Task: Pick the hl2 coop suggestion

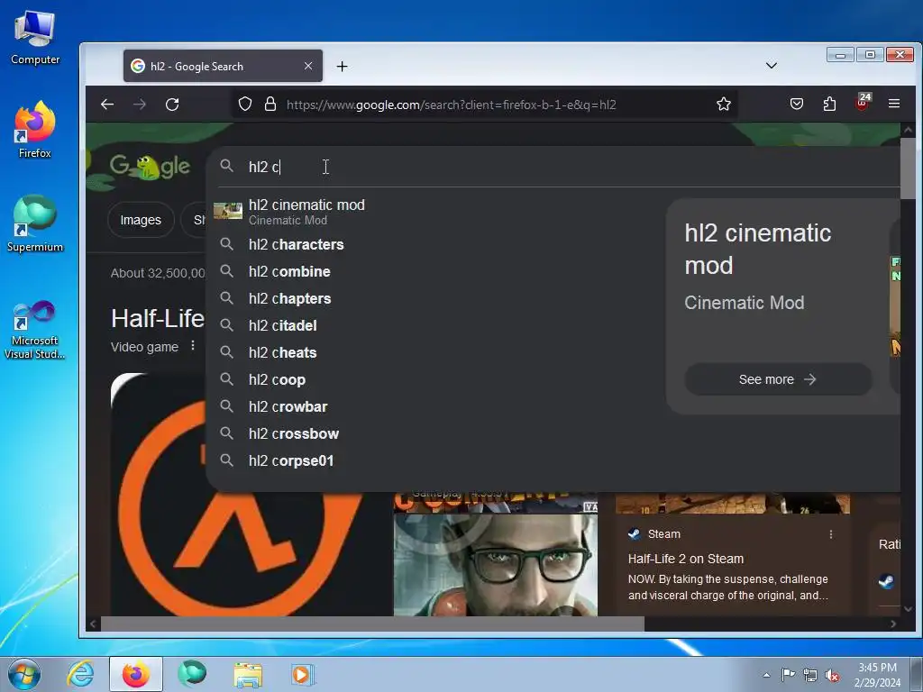Action: point(435,379)
